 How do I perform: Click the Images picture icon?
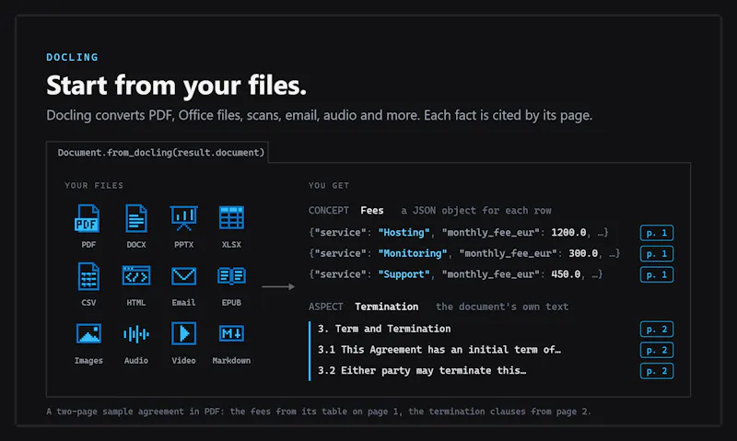[88, 334]
